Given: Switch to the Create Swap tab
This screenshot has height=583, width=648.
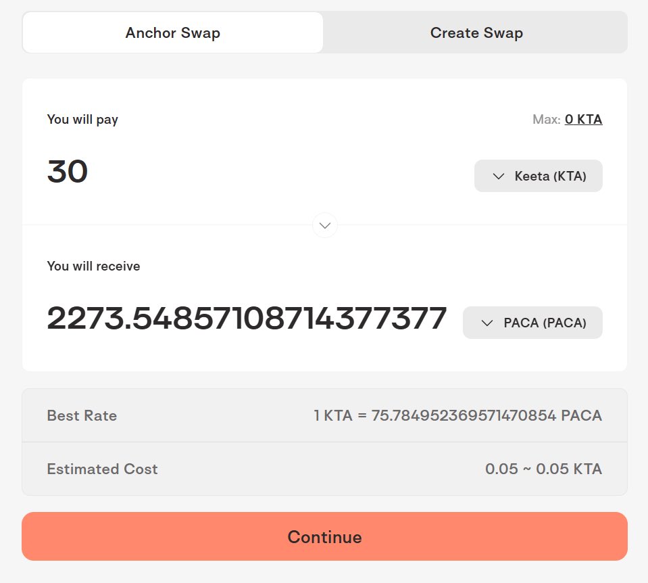Looking at the screenshot, I should click(x=476, y=32).
